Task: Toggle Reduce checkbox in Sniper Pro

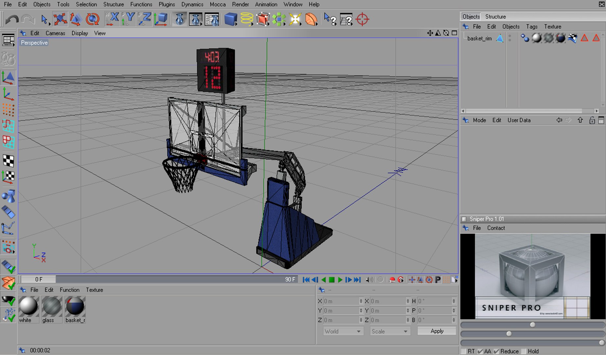Action: click(x=496, y=351)
